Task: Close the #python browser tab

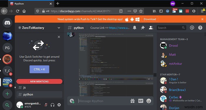Action: 51,4
